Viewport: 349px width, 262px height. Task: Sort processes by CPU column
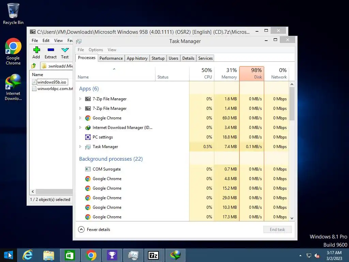tap(202, 74)
